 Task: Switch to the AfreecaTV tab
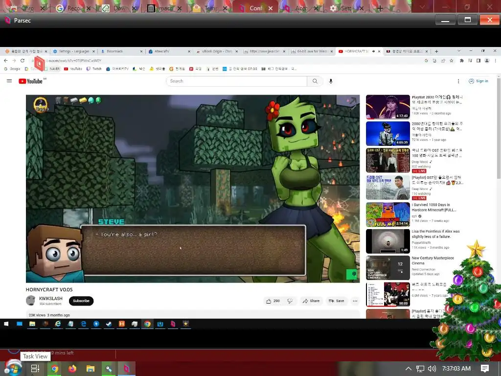click(x=169, y=51)
